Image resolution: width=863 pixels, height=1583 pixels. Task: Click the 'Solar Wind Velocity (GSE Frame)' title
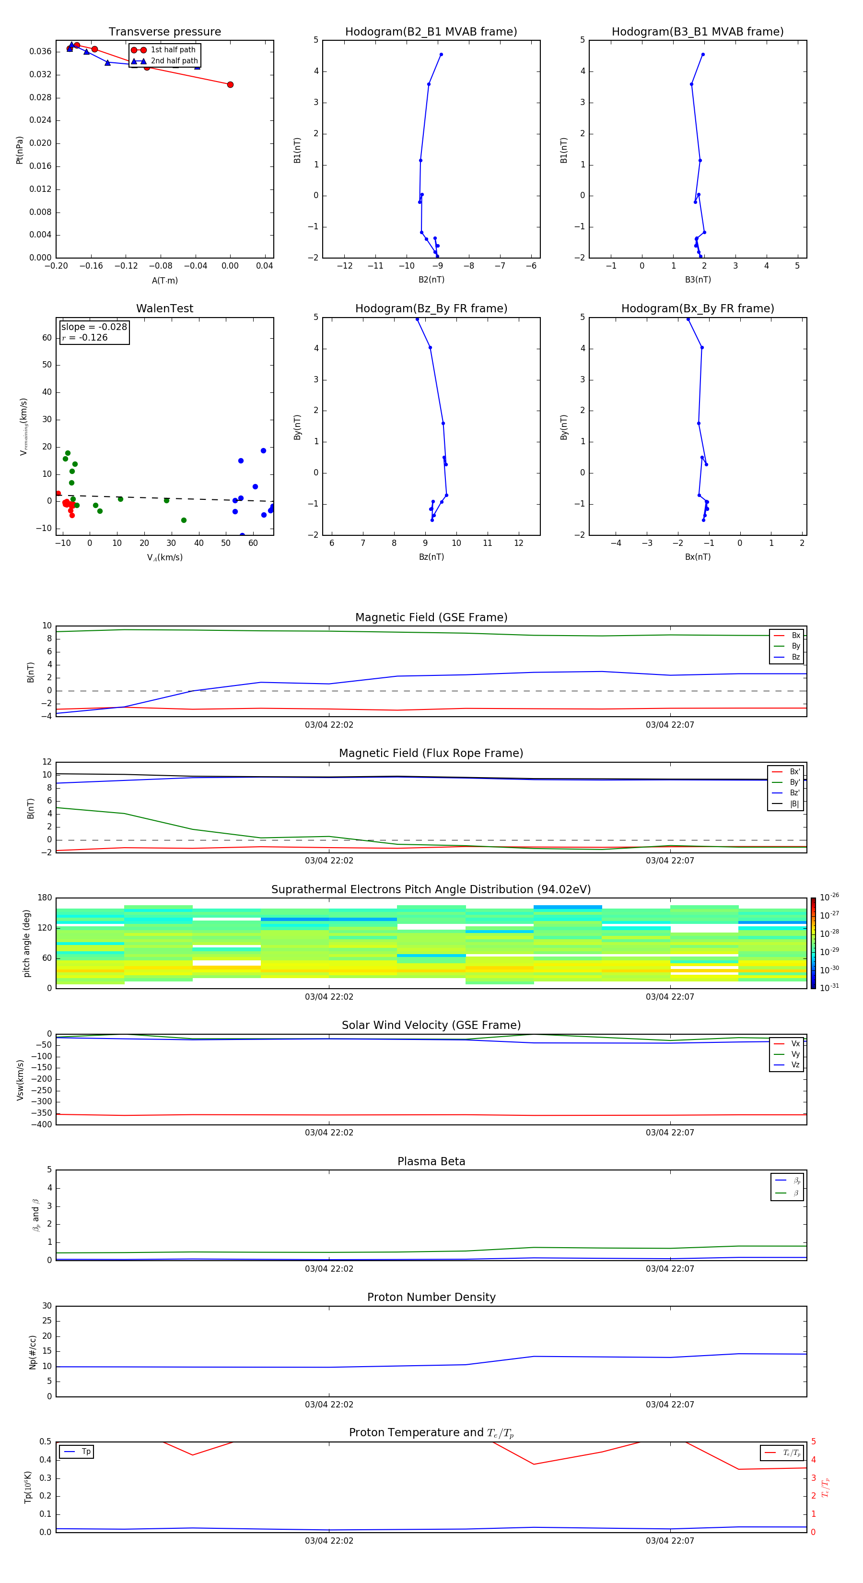click(x=431, y=1025)
